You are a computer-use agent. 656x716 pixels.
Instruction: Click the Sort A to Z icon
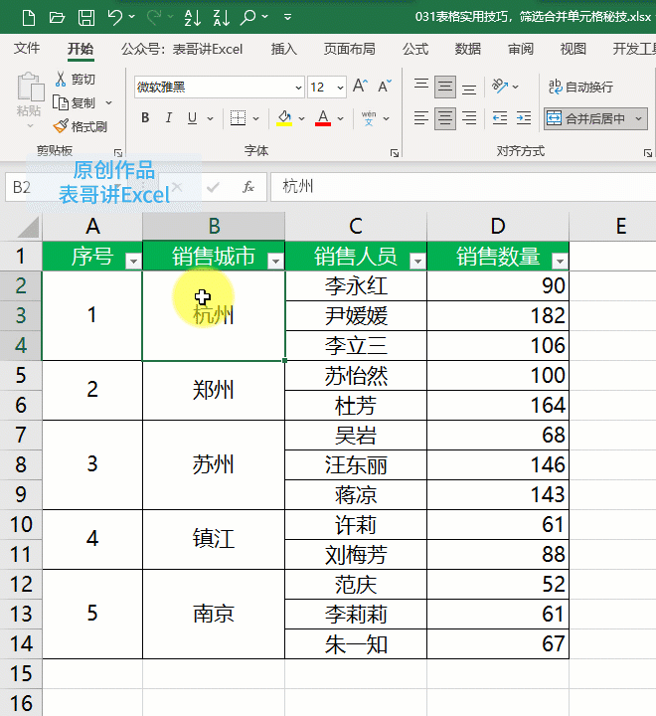coord(192,17)
